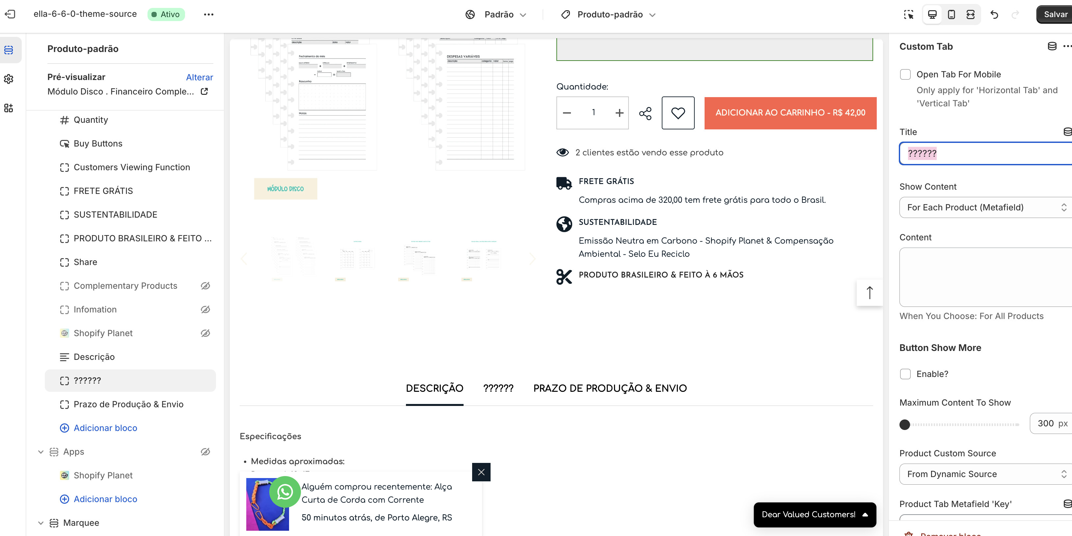
Task: Show the hidden Complementary Products block
Action: [x=205, y=286]
